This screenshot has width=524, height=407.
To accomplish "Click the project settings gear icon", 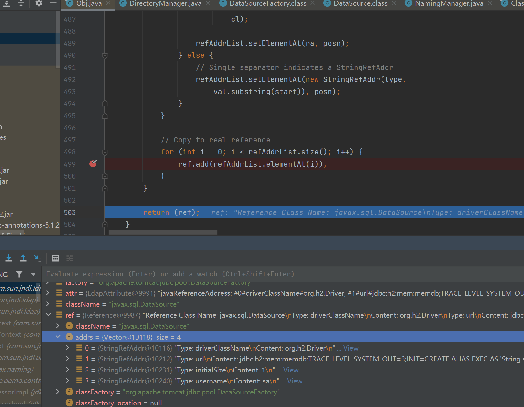I will coord(39,3).
